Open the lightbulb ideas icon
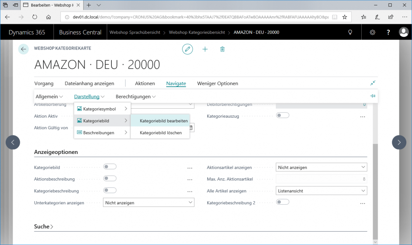Screen dimensions: 412x245 click(350, 32)
